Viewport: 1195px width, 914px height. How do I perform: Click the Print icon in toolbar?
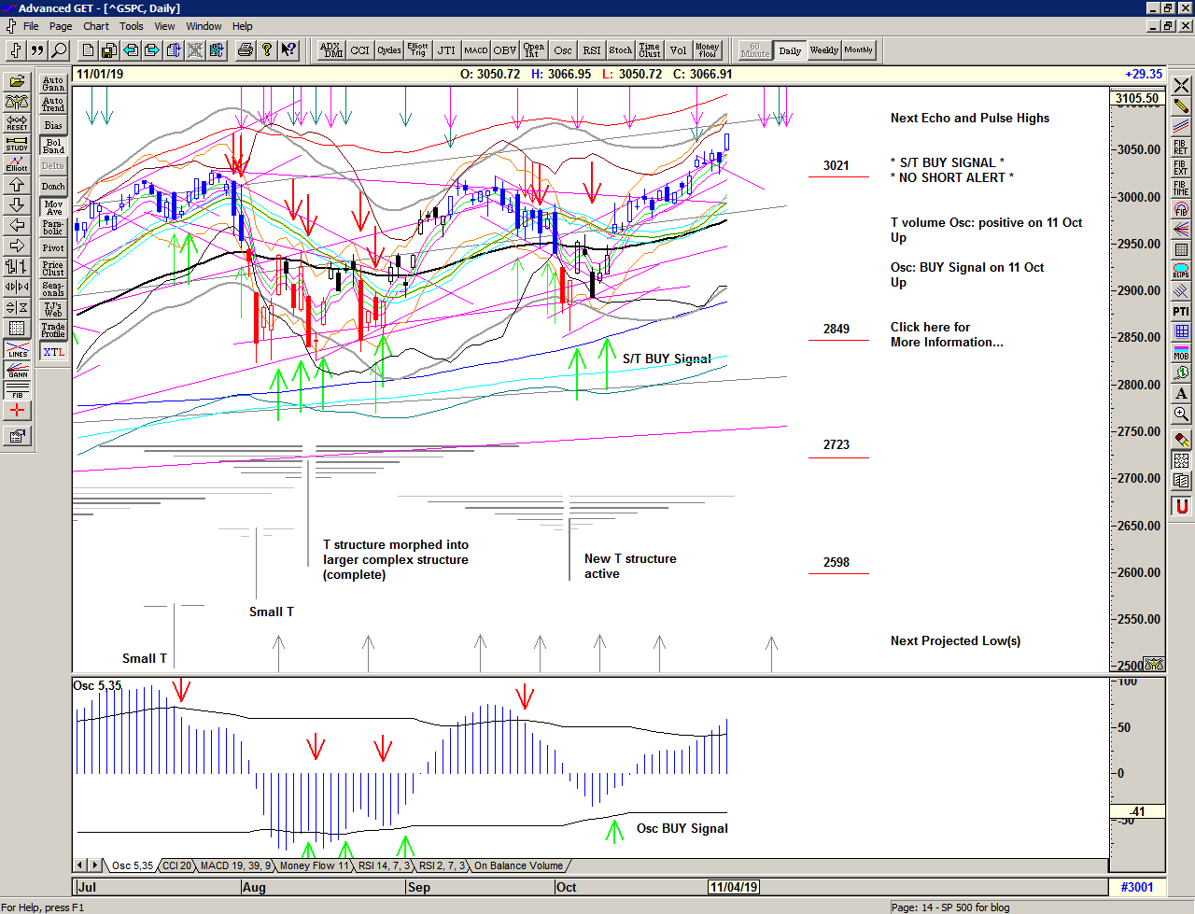(245, 50)
